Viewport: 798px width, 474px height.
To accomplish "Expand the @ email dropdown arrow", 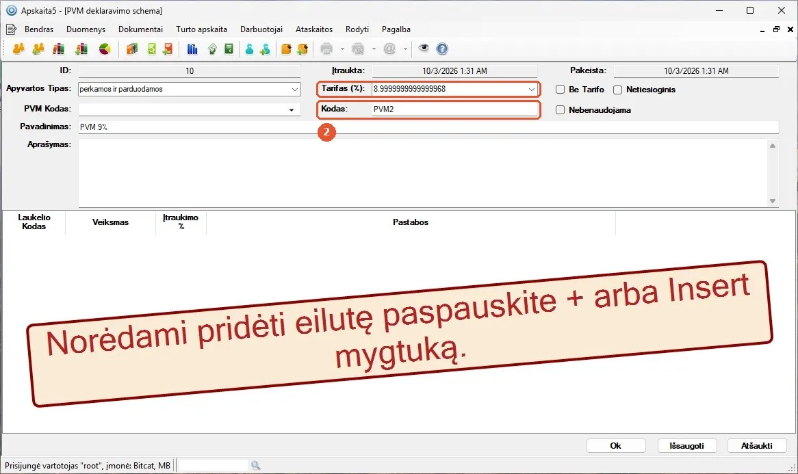I will point(405,49).
